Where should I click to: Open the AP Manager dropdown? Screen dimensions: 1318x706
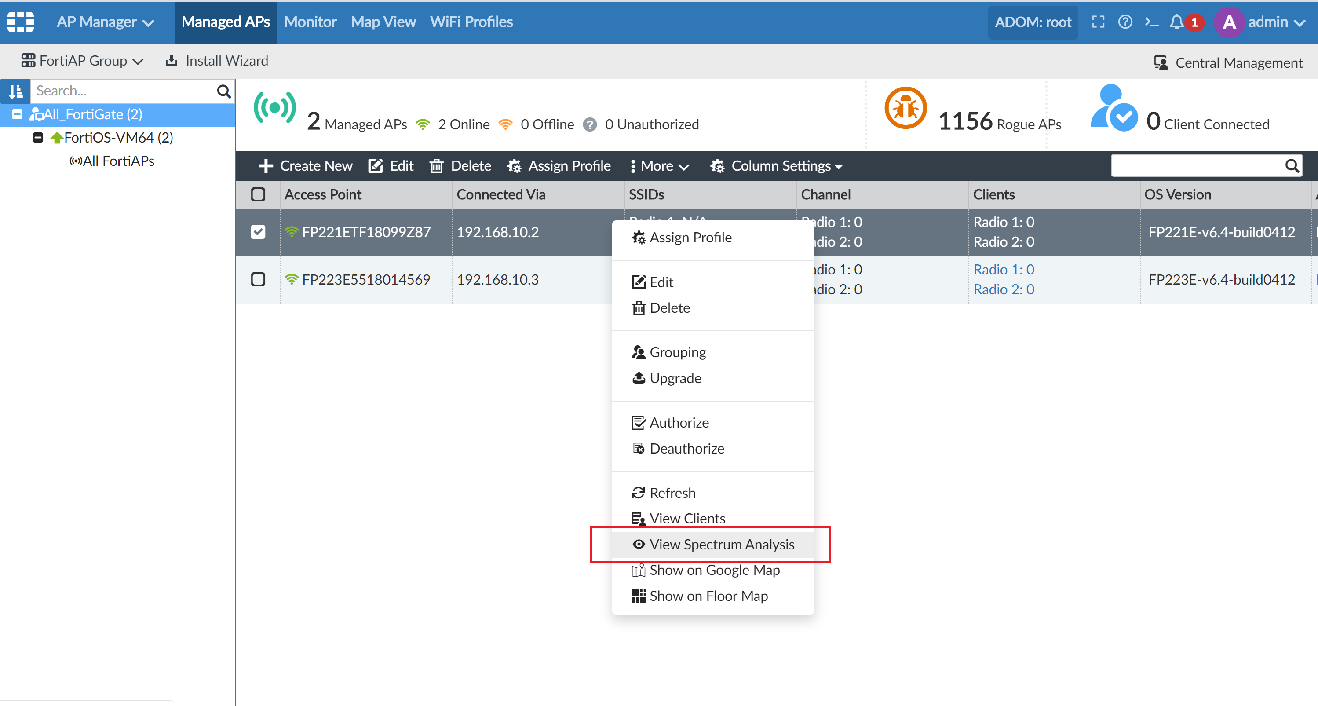(105, 22)
